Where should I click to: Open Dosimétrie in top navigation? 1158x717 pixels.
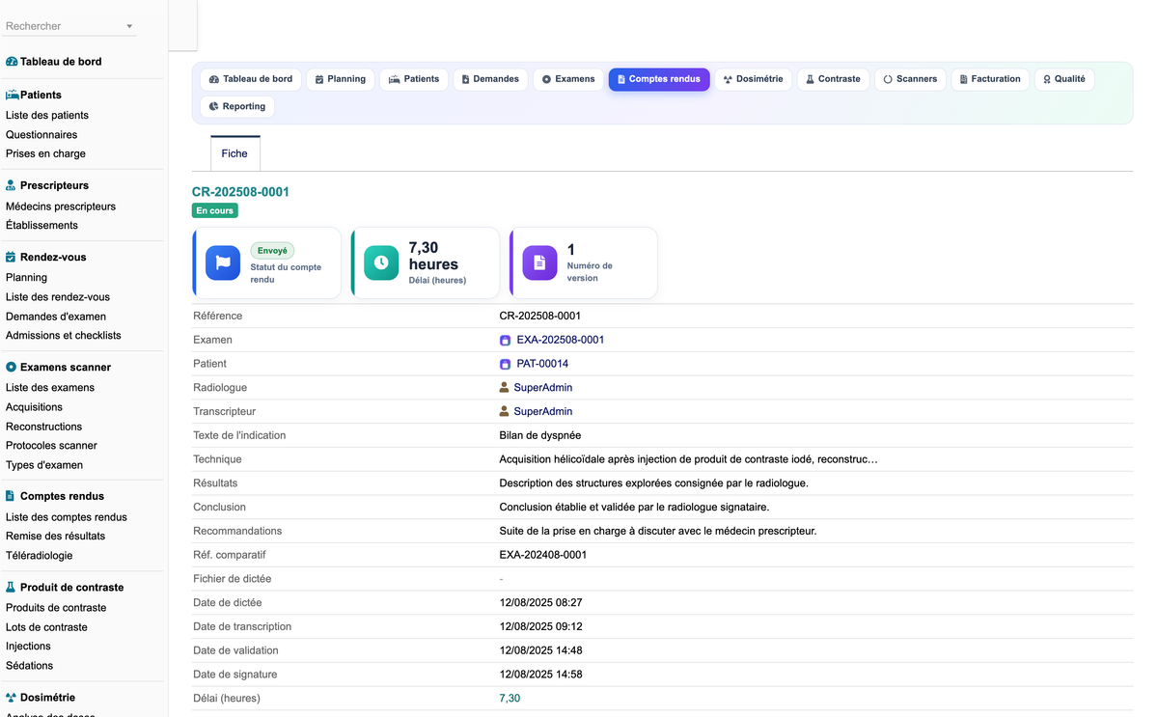coord(754,79)
